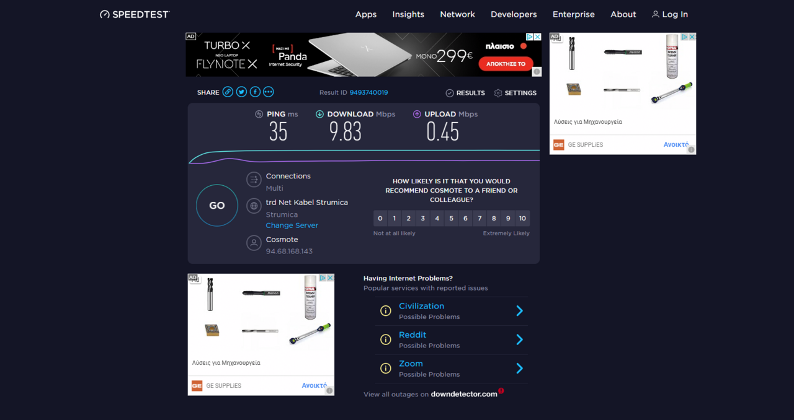Click the ΑΠΟΚΤΗΣΕ ΤΟ ad button
Image resolution: width=794 pixels, height=420 pixels.
(x=506, y=63)
